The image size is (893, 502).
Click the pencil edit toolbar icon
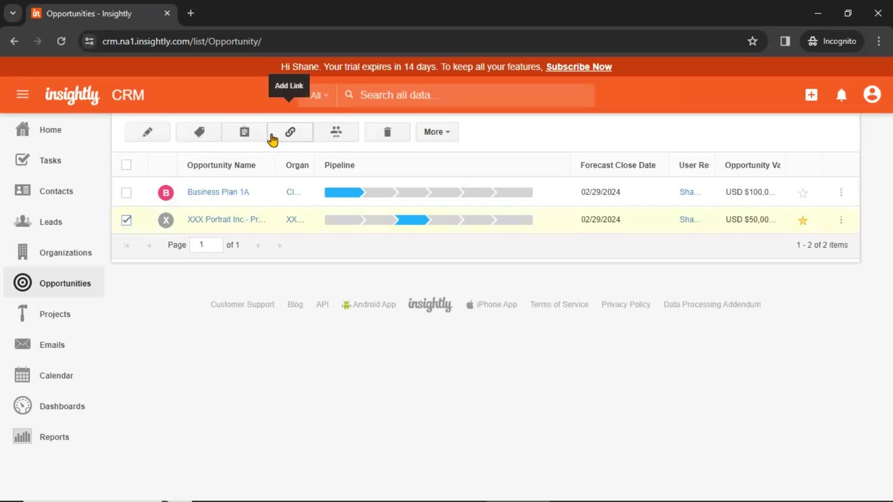click(147, 132)
